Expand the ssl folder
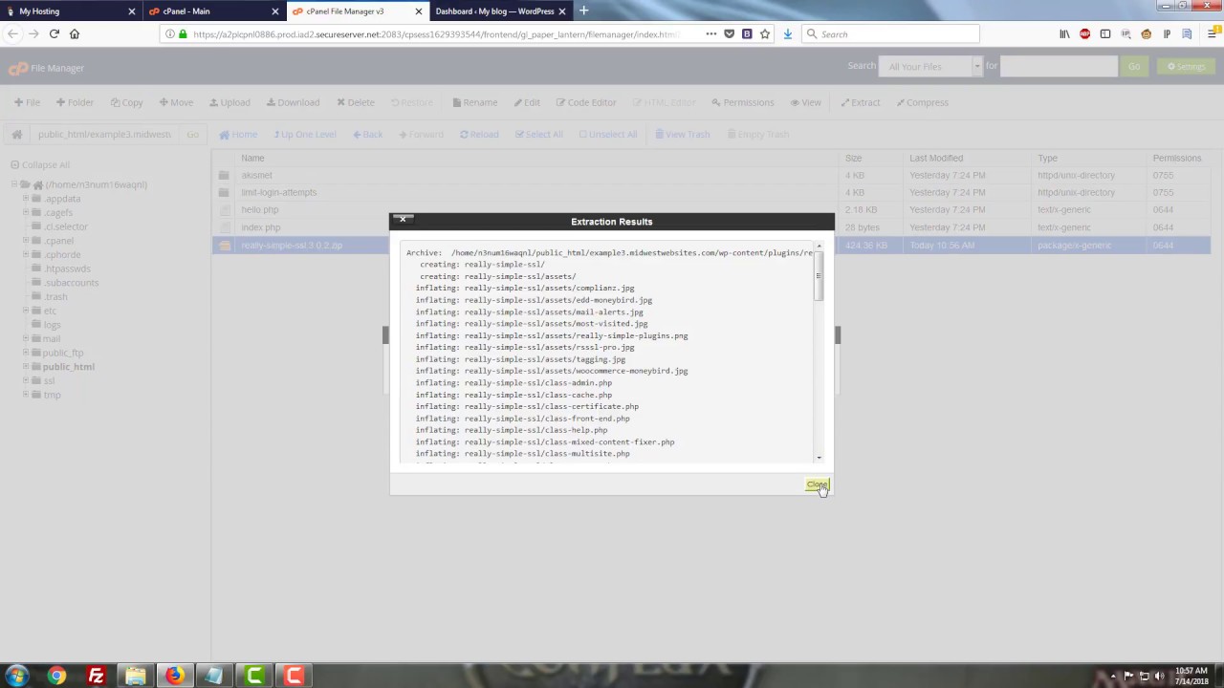 point(26,380)
